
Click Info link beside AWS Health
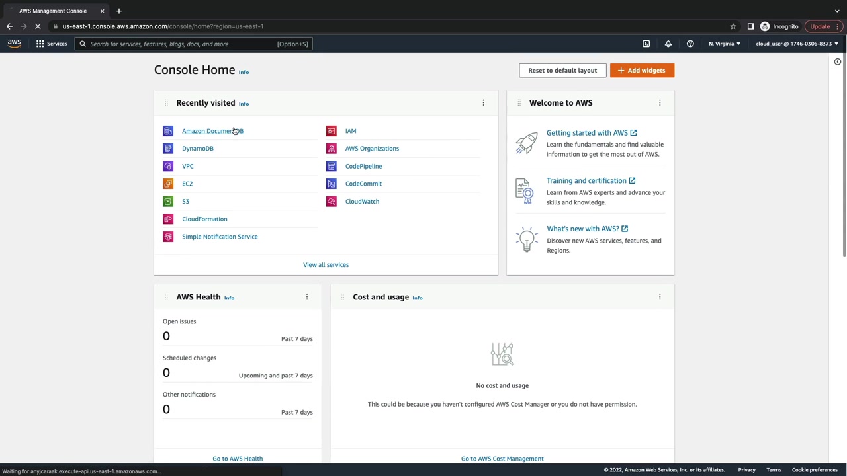coord(229,297)
